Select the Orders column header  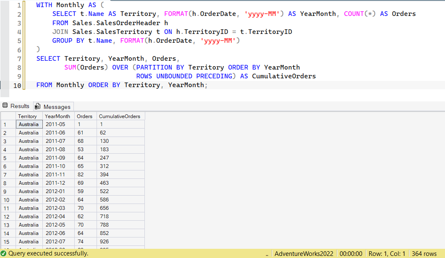(x=85, y=116)
